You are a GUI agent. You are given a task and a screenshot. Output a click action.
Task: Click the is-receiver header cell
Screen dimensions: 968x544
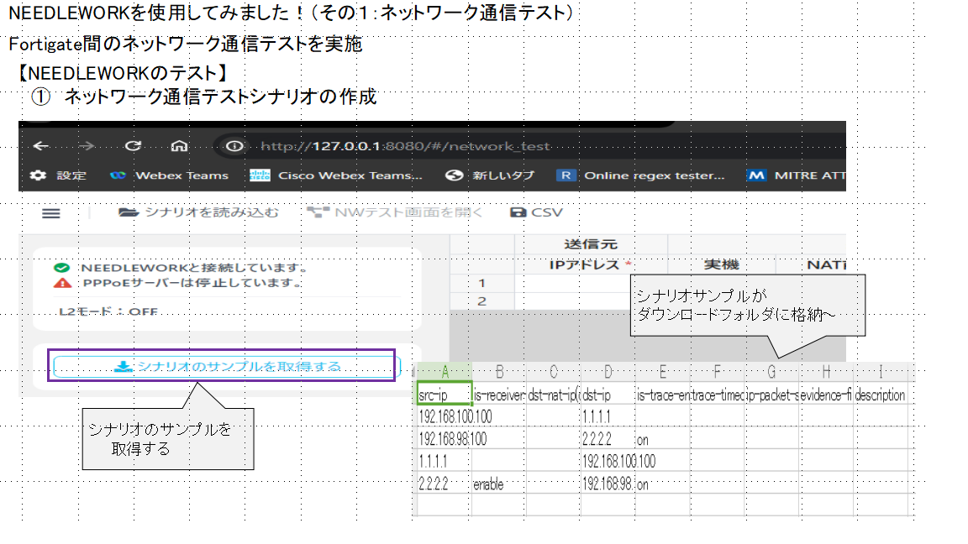pyautogui.click(x=499, y=395)
